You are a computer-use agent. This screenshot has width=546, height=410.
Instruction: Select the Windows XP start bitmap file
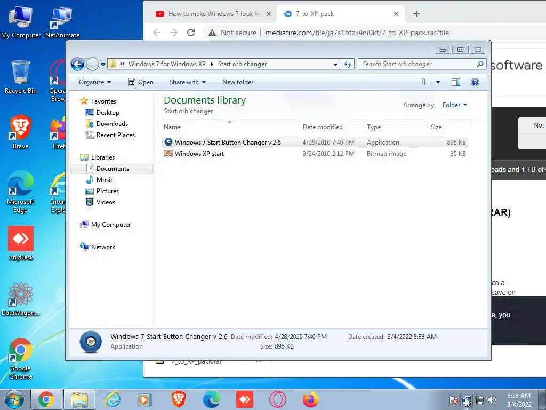pos(315,153)
